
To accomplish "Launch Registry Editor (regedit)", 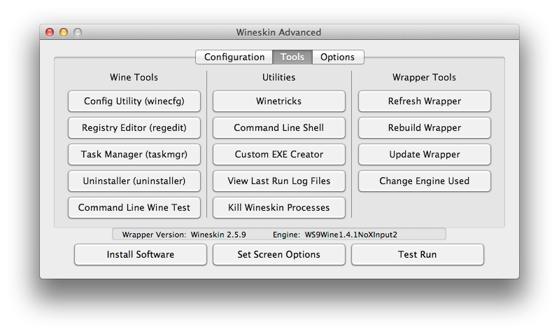I will [134, 127].
